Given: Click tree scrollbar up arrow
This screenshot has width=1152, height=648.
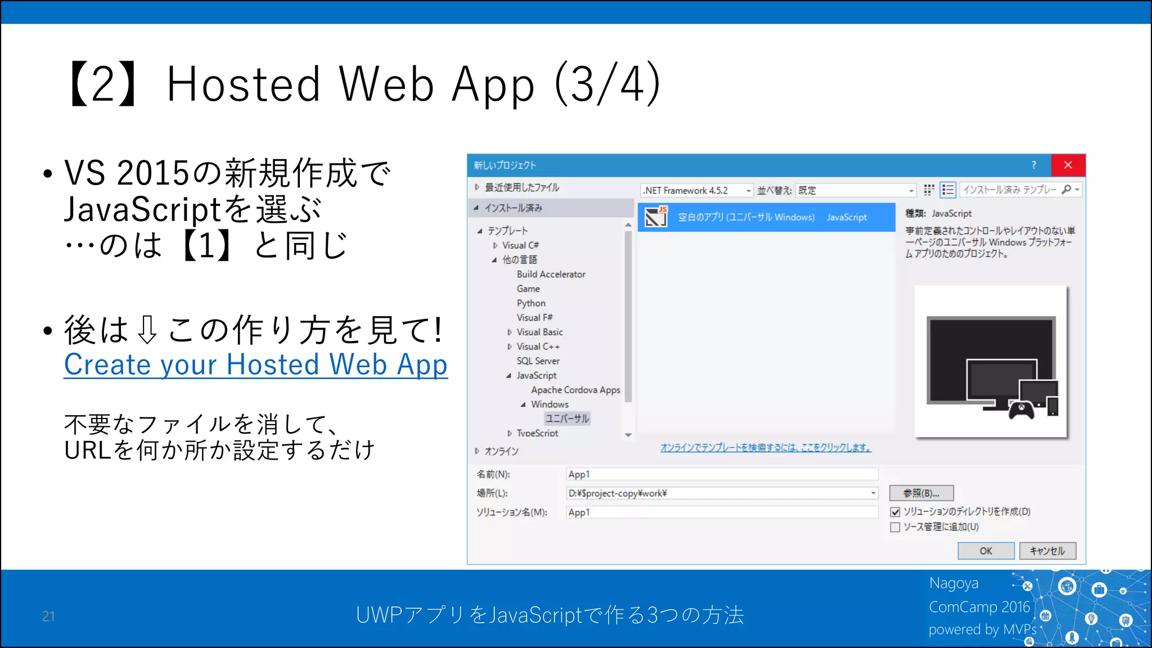Looking at the screenshot, I should (628, 225).
